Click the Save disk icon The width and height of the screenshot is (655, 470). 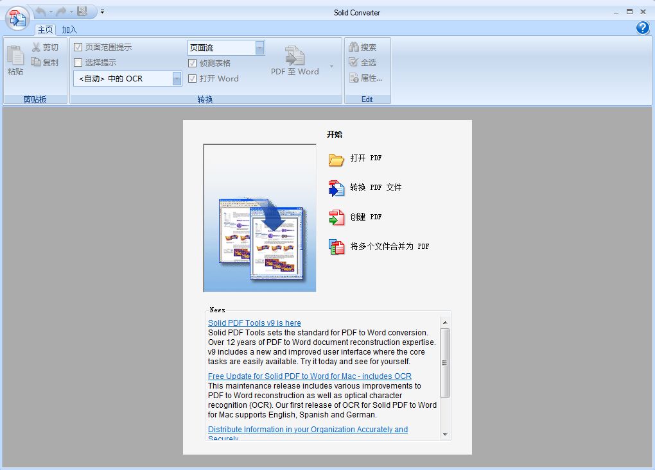(82, 12)
